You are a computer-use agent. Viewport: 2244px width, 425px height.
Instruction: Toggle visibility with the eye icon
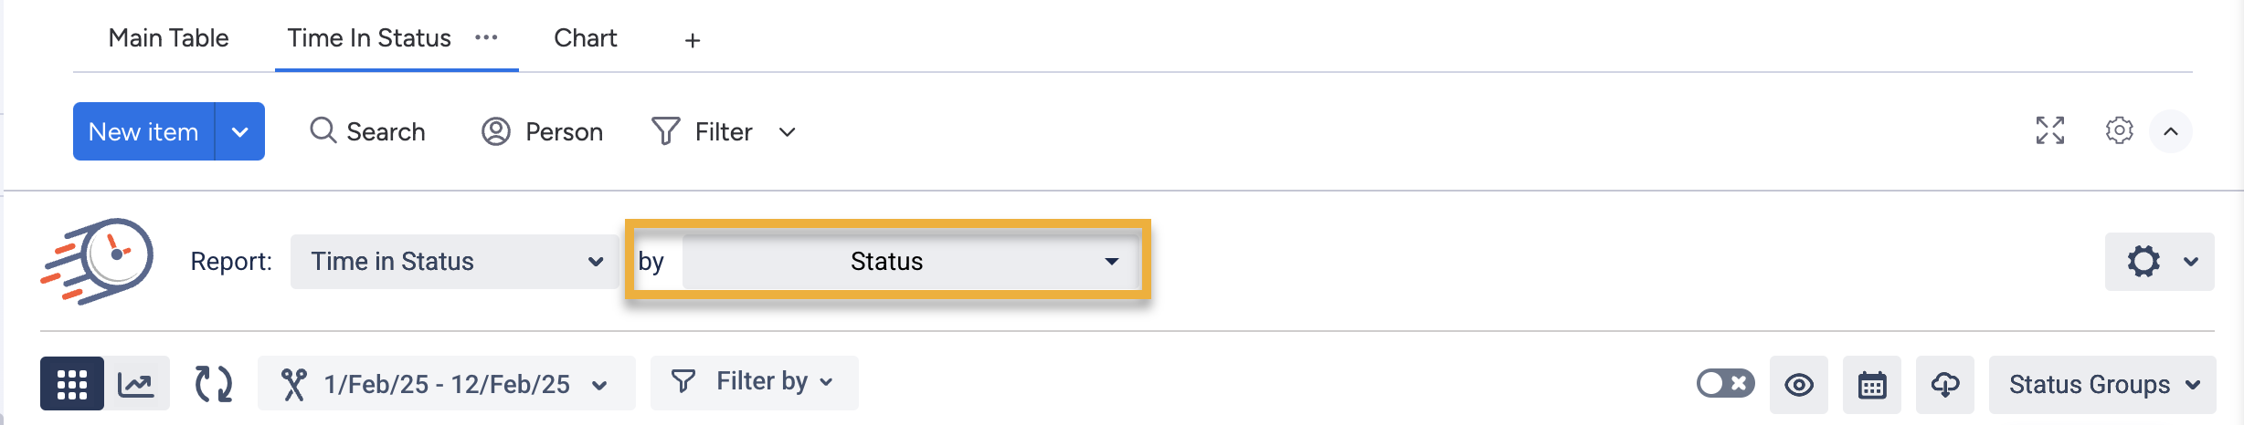point(1798,385)
